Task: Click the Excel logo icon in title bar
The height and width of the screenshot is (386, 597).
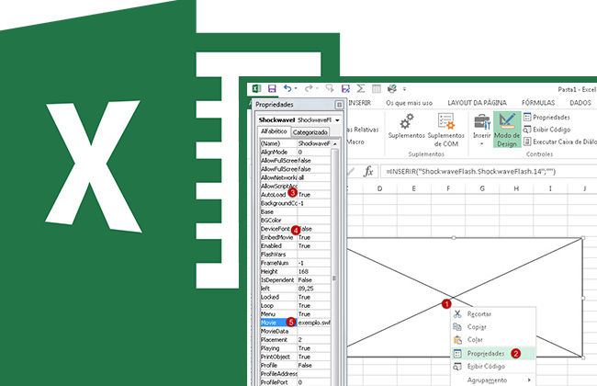Action: click(256, 88)
